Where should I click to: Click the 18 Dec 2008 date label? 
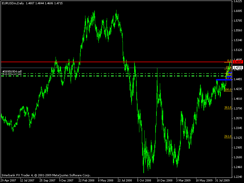coord(163,180)
